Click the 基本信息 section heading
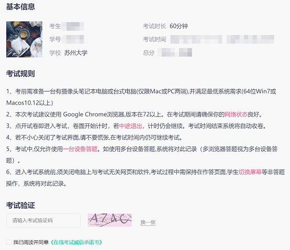This screenshot has width=290, height=250. click(20, 7)
